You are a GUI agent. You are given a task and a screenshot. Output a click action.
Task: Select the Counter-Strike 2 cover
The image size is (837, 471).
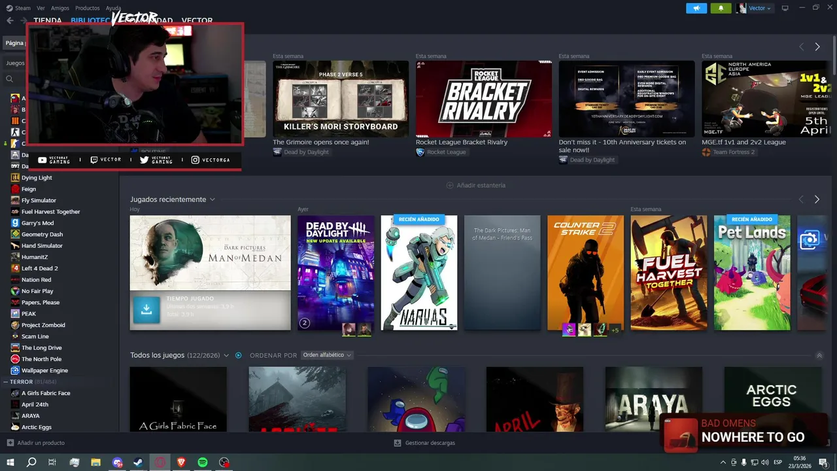(585, 273)
